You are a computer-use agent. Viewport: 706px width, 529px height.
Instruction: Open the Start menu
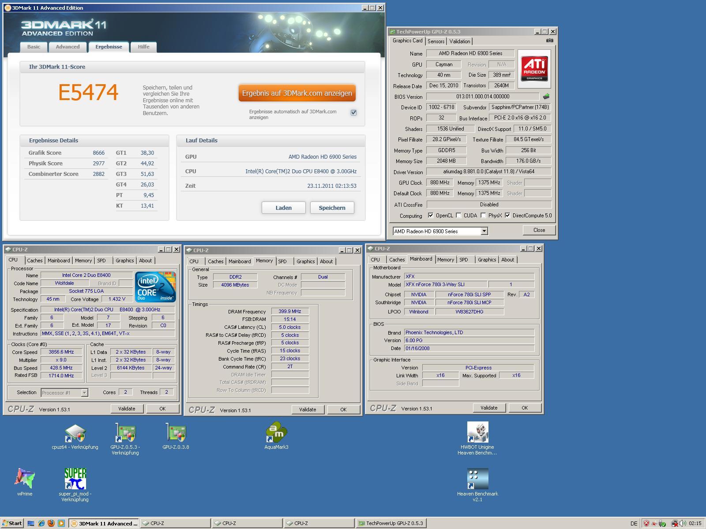coord(12,523)
